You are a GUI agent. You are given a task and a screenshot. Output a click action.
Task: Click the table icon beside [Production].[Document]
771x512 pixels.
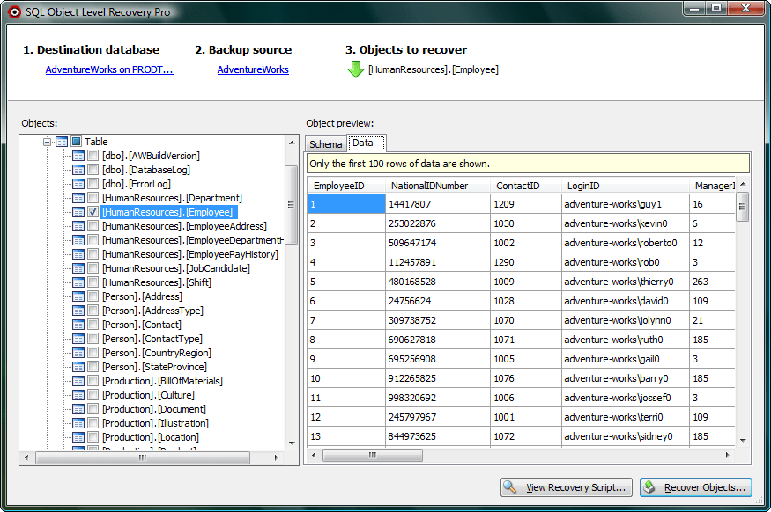pos(78,409)
